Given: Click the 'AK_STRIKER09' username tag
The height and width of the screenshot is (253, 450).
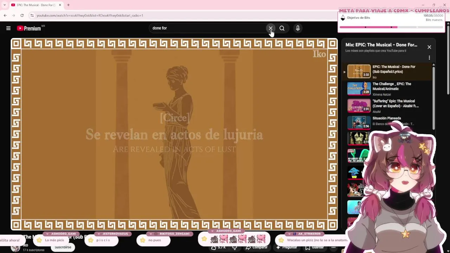Looking at the screenshot, I should (x=304, y=234).
